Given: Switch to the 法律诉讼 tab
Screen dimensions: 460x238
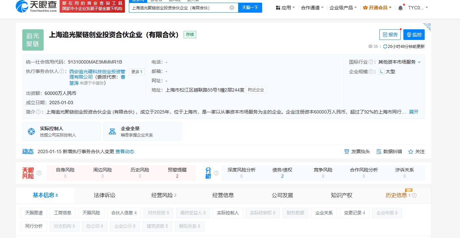Looking at the screenshot, I should pos(105,195).
